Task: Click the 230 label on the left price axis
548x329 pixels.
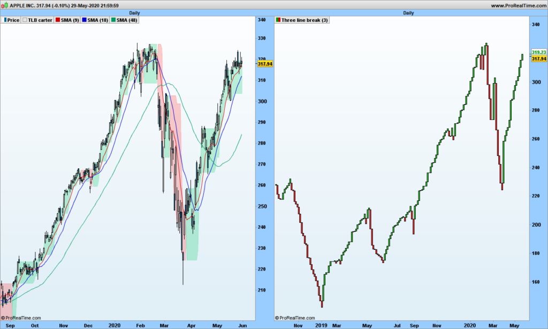Action: tap(262, 248)
